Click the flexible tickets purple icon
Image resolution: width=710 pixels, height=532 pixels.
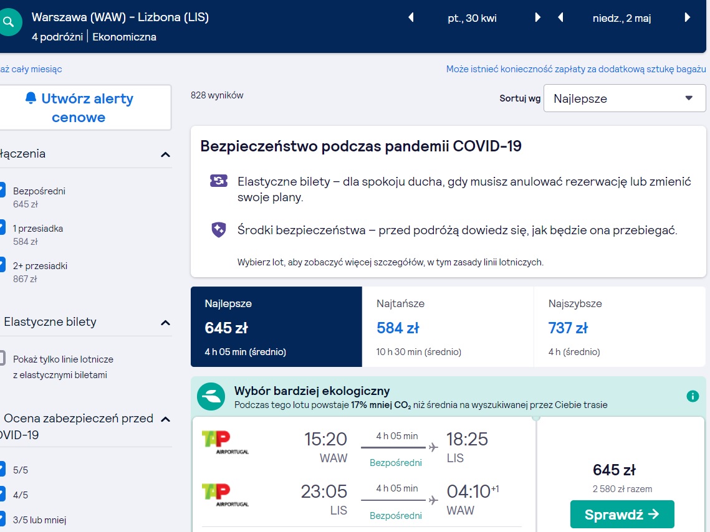(219, 181)
